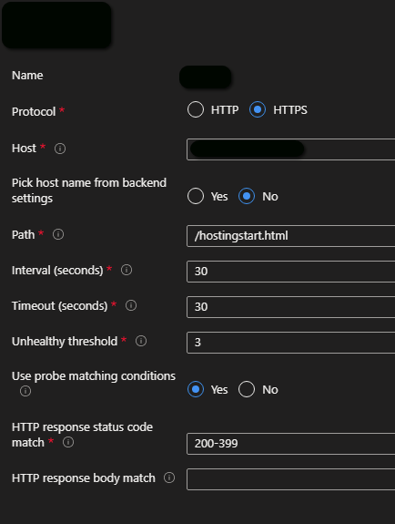Focus the Host input field
The width and height of the screenshot is (395, 524).
[291, 149]
